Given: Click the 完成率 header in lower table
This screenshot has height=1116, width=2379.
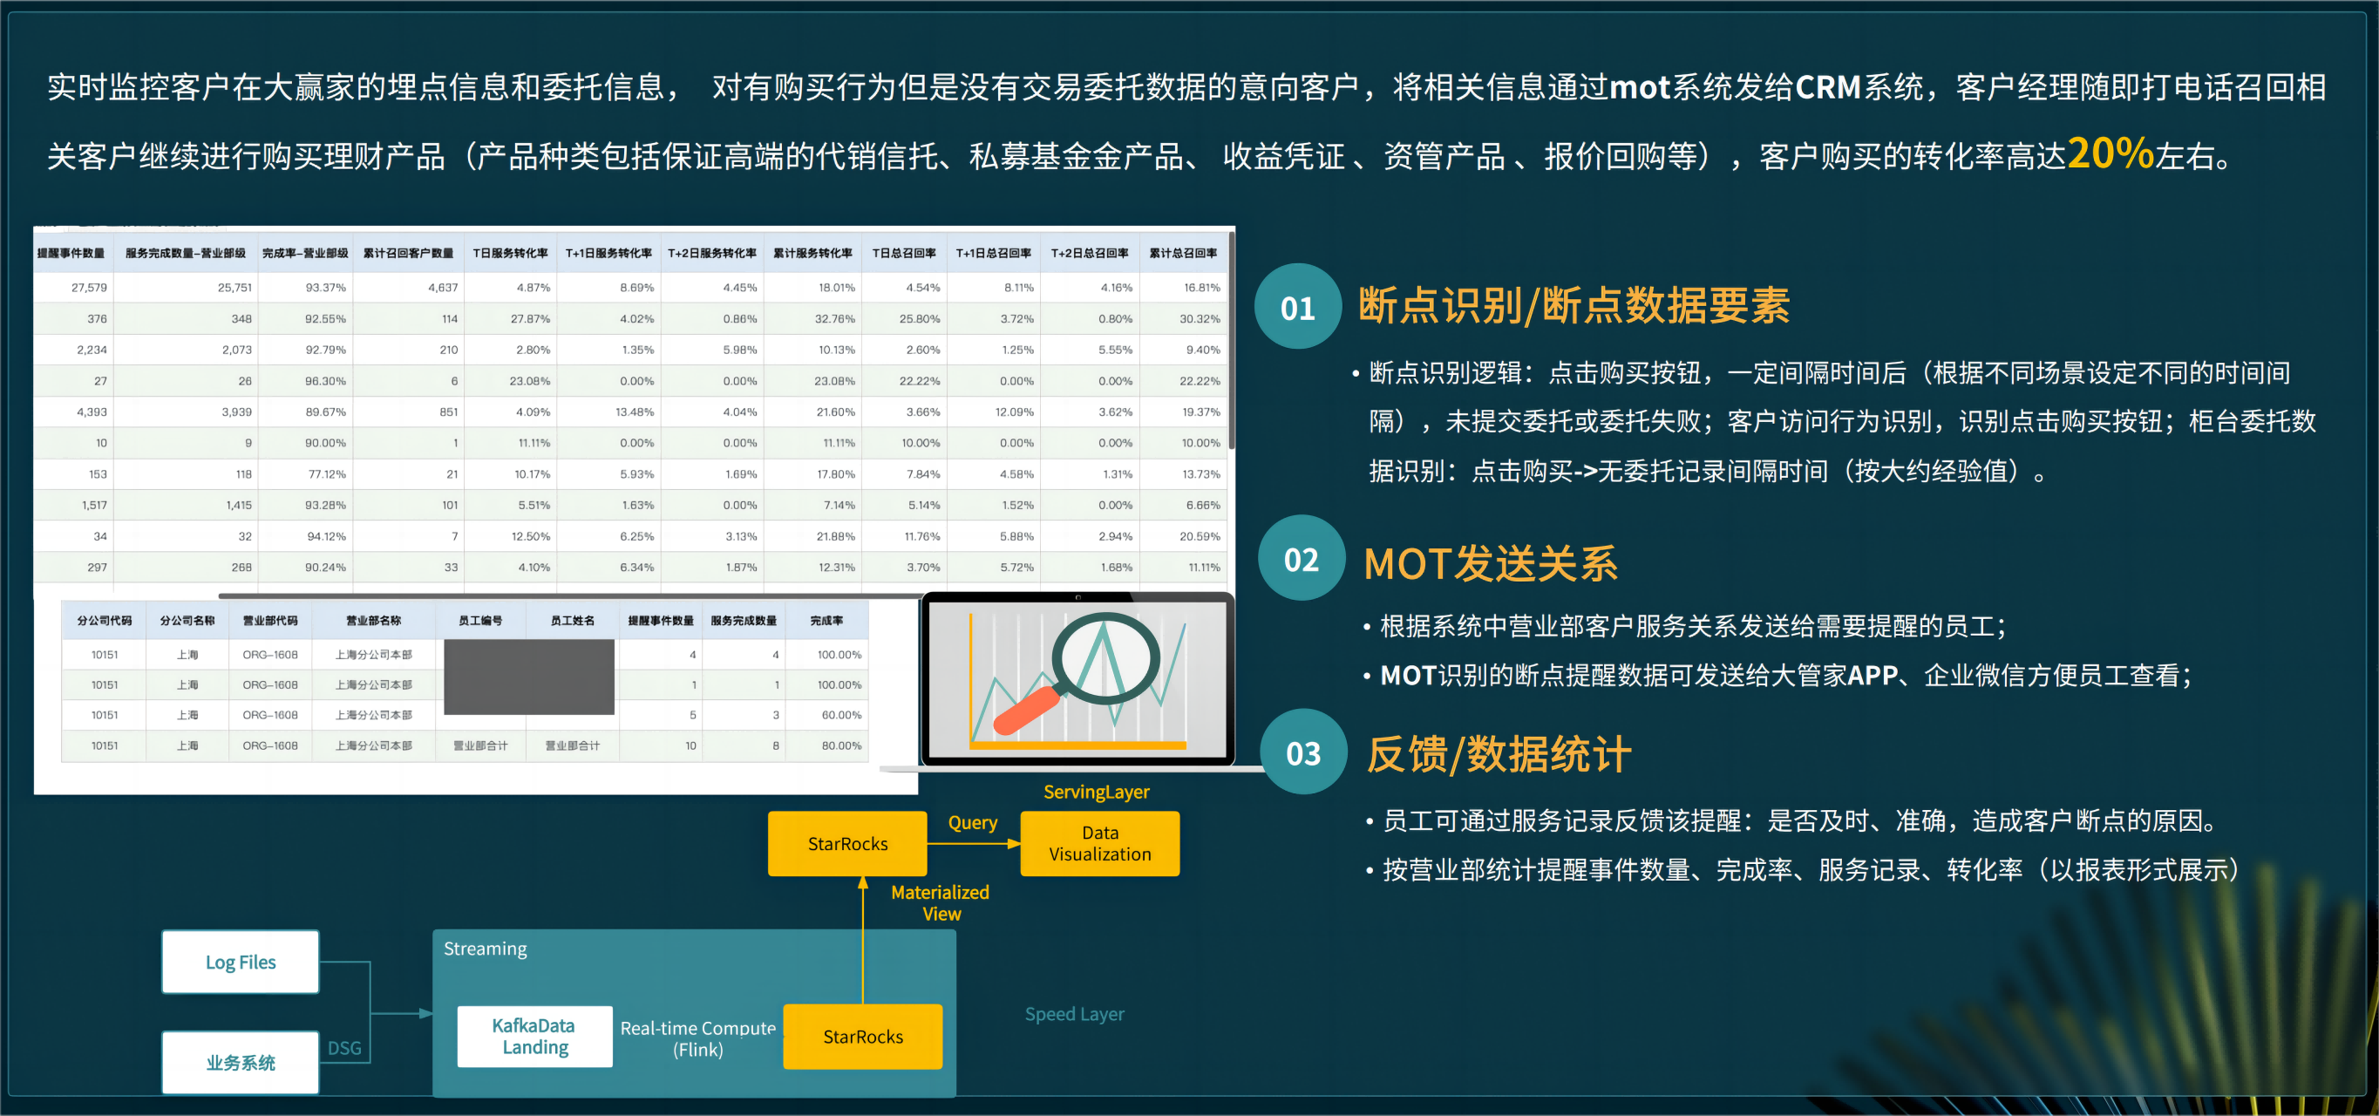Looking at the screenshot, I should (x=826, y=621).
